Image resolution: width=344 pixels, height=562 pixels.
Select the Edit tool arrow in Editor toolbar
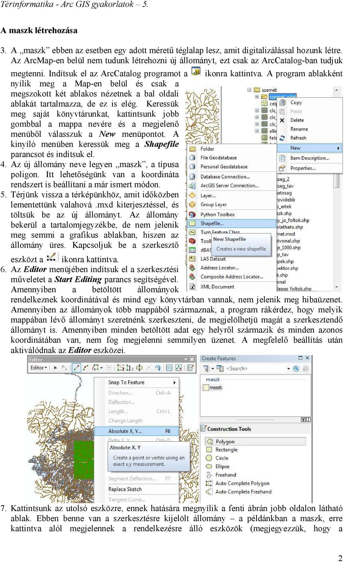coord(56,368)
